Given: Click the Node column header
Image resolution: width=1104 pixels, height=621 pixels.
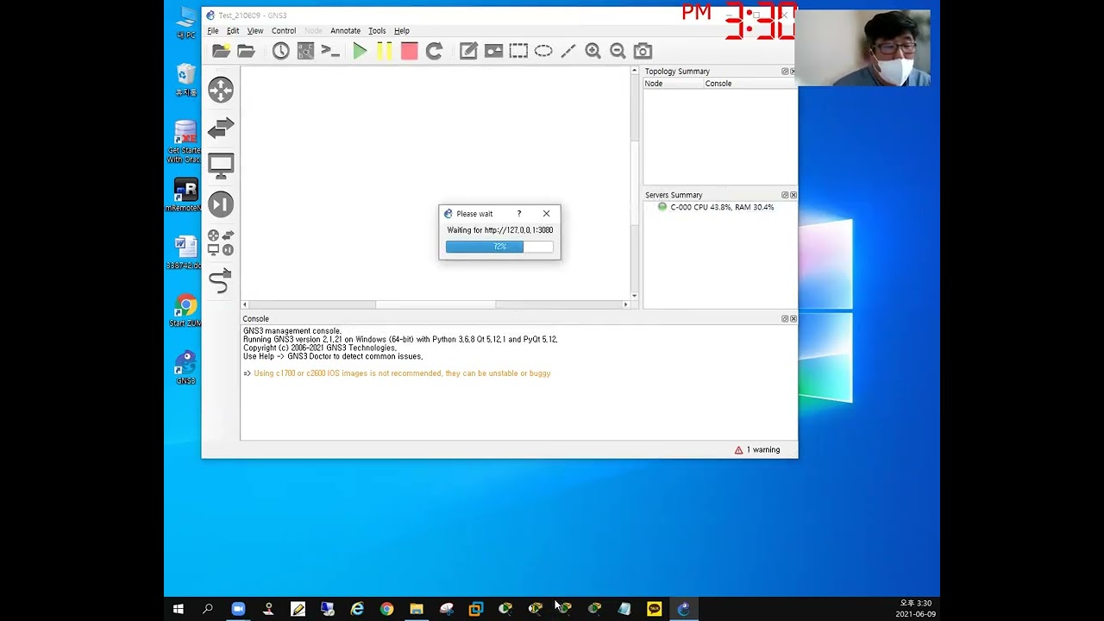Looking at the screenshot, I should pos(674,84).
